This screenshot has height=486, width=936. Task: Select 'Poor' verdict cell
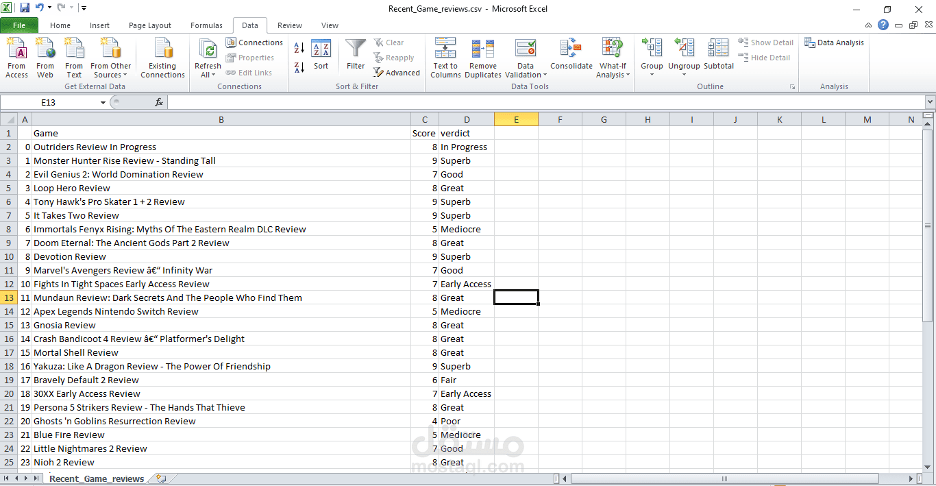(x=467, y=421)
